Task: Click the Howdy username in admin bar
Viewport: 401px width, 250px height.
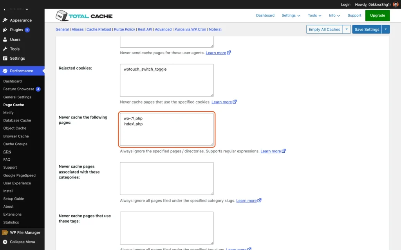Action: click(x=373, y=5)
